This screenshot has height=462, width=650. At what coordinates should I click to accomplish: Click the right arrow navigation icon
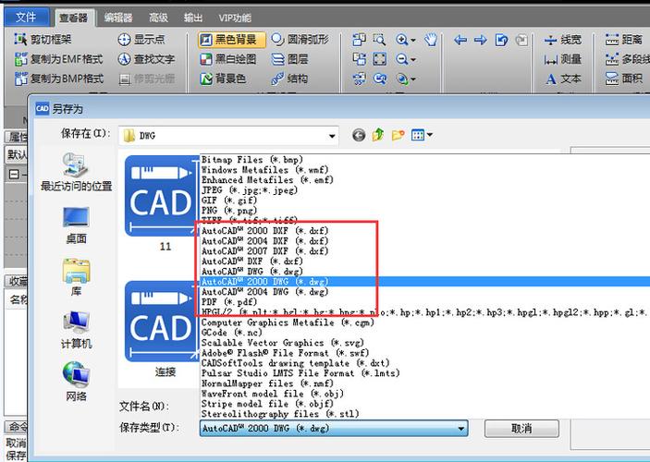481,40
